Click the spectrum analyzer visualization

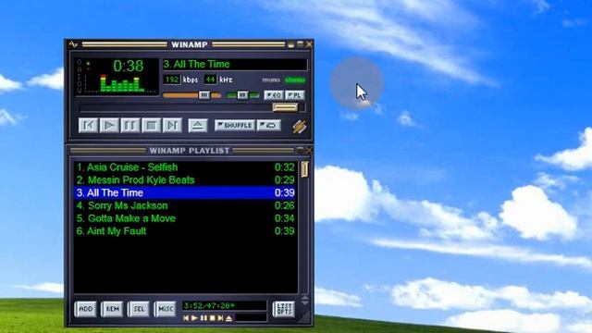(x=121, y=84)
